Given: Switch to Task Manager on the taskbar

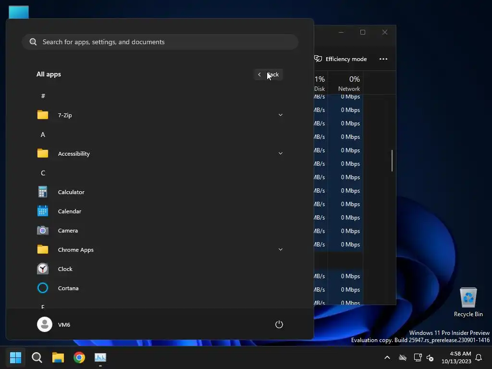Looking at the screenshot, I should tap(100, 357).
